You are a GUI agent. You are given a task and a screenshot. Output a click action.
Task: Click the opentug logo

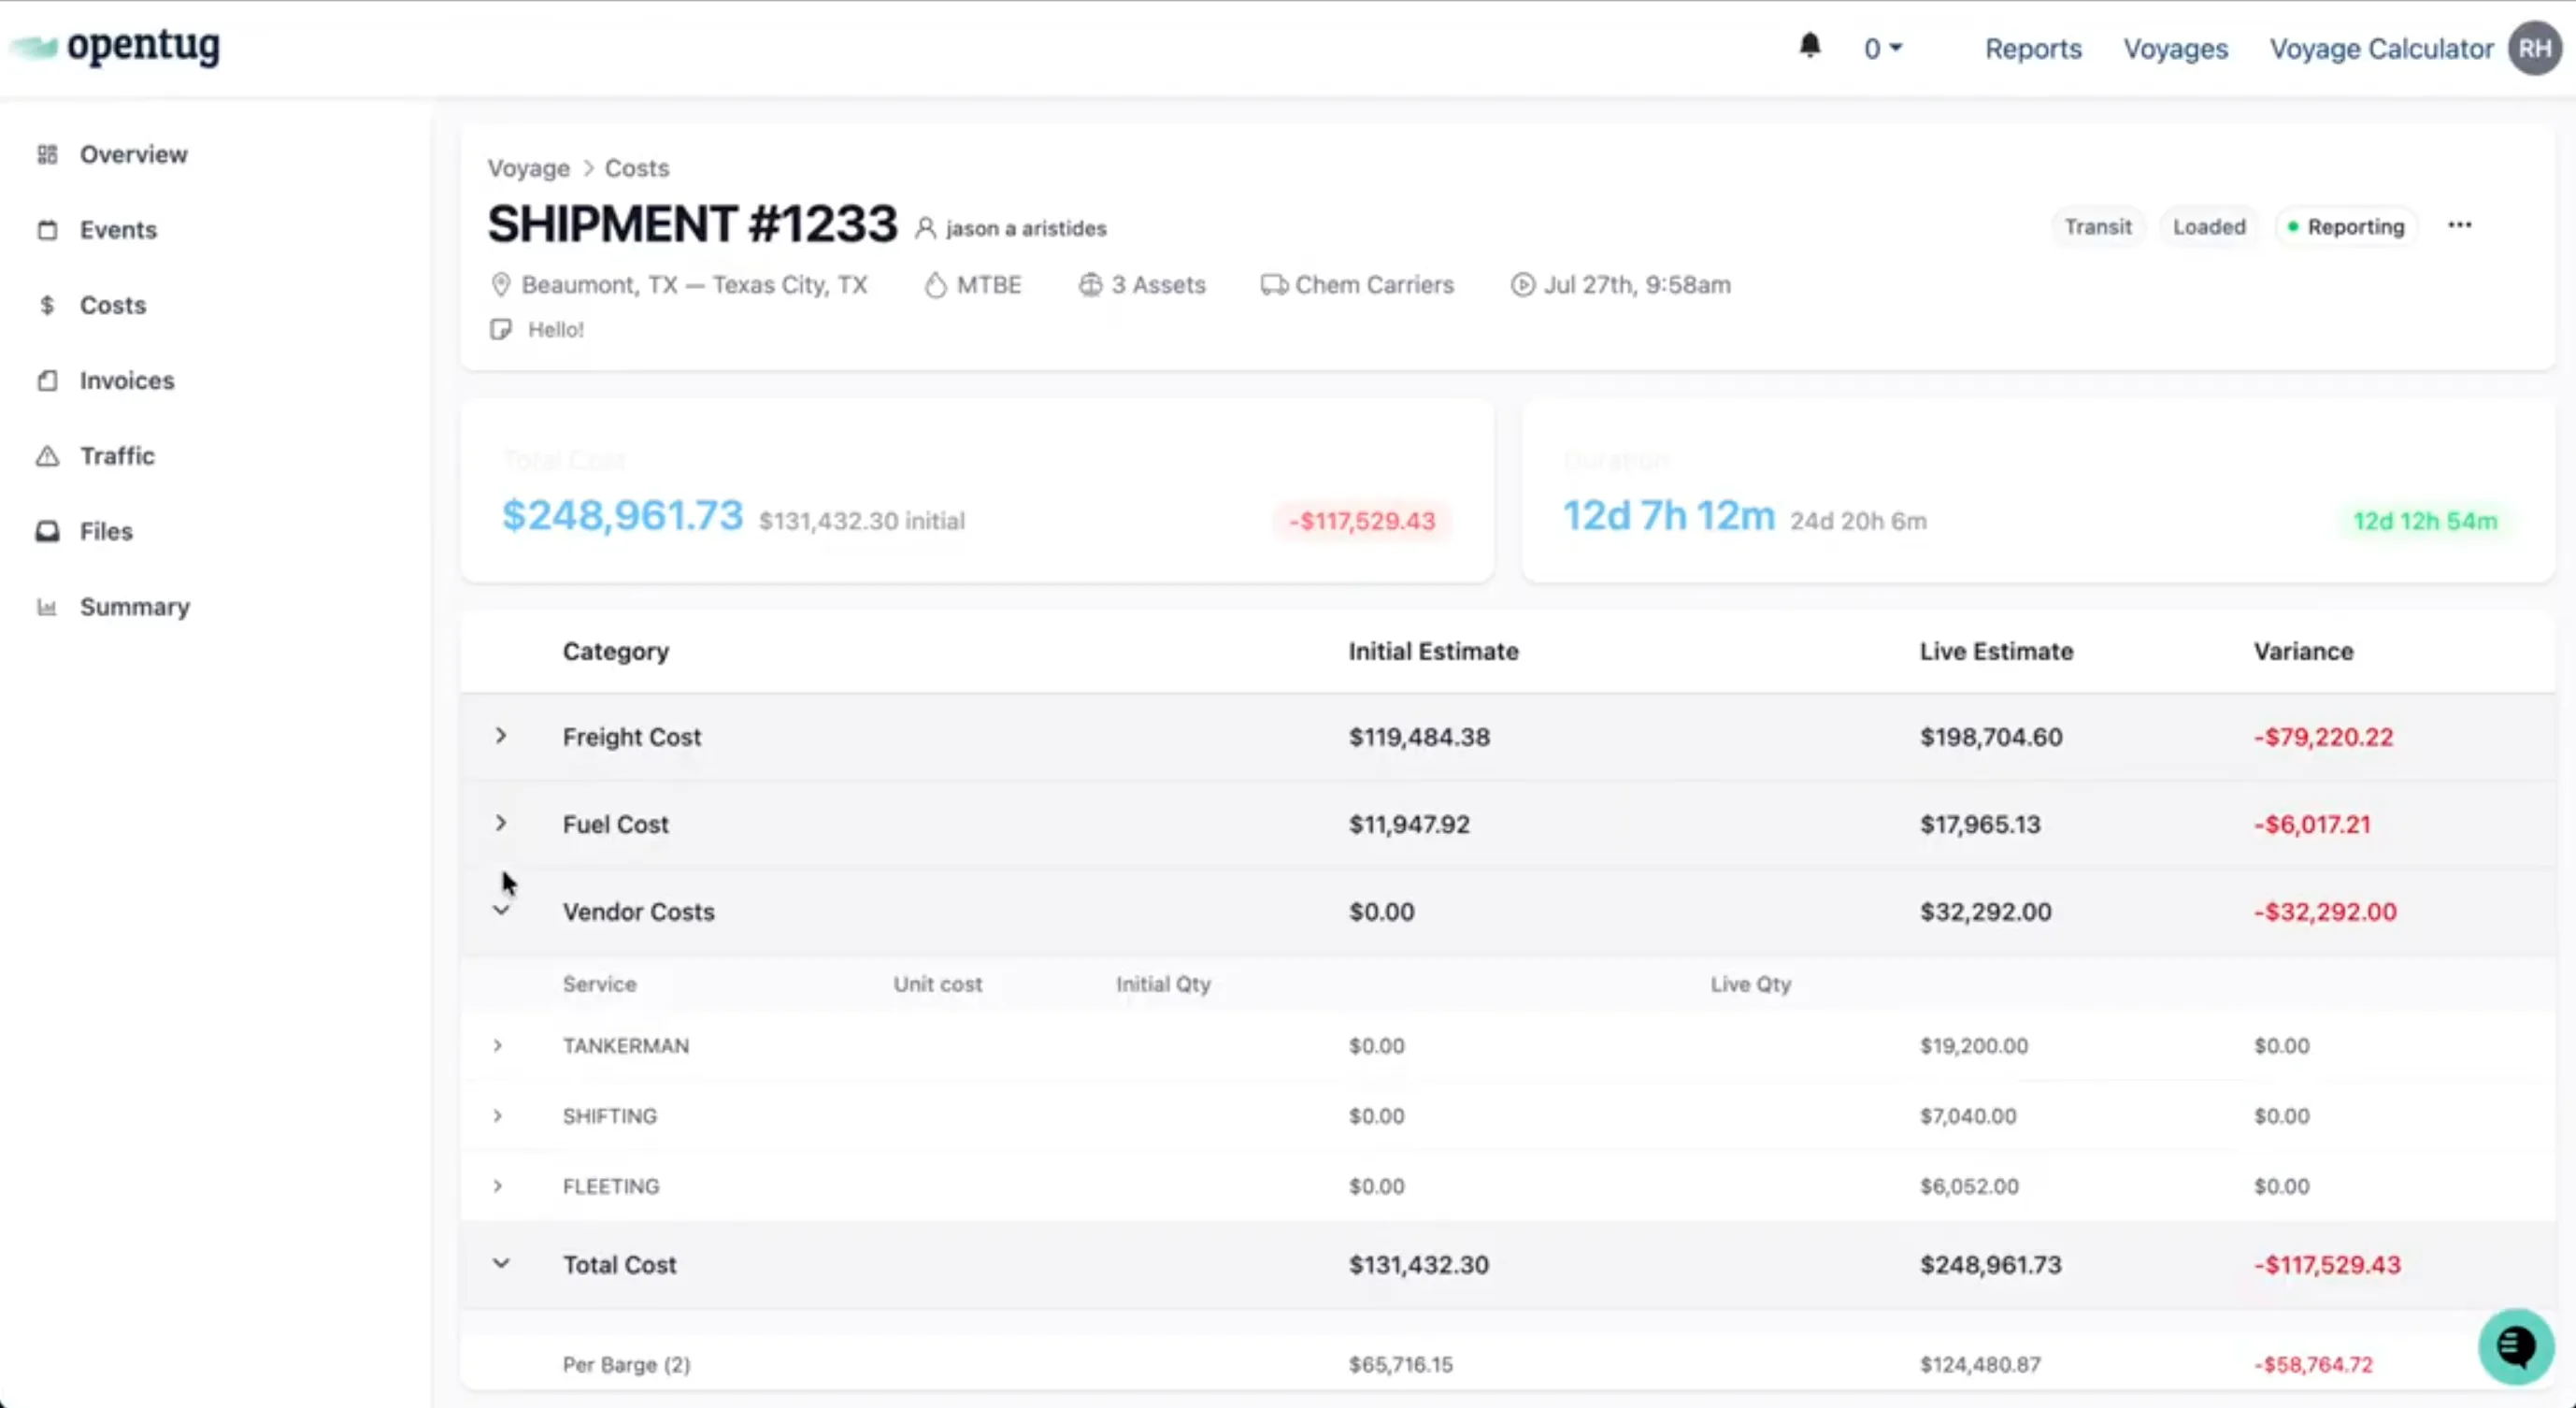[116, 46]
